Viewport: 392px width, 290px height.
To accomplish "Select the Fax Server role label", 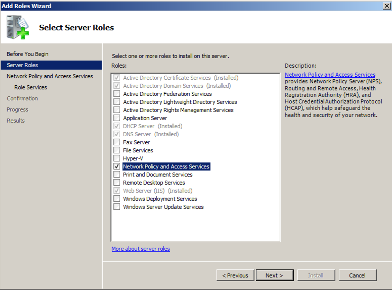I will coord(136,142).
